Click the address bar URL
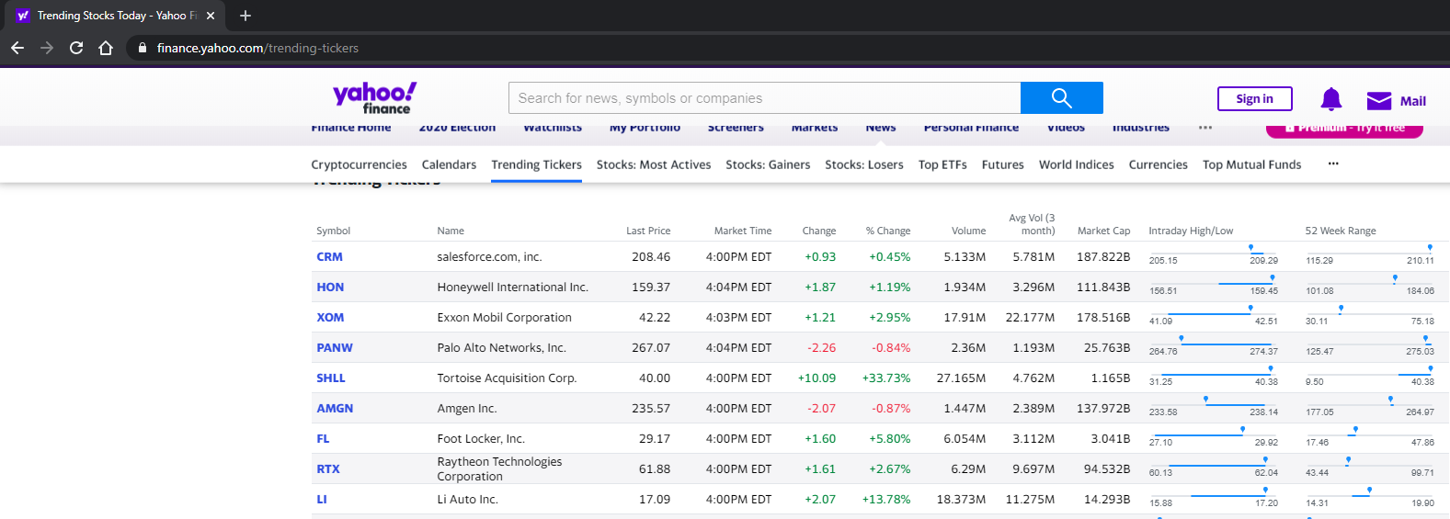The height and width of the screenshot is (519, 1450). [x=257, y=48]
